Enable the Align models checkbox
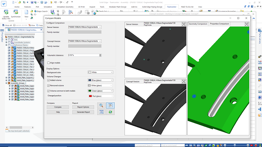The height and width of the screenshot is (147, 262). tap(48, 63)
